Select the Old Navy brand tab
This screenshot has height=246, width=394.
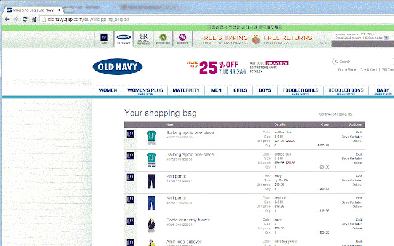point(124,39)
